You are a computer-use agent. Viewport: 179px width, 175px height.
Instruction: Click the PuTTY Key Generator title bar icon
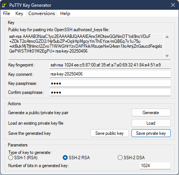pos(4,5)
